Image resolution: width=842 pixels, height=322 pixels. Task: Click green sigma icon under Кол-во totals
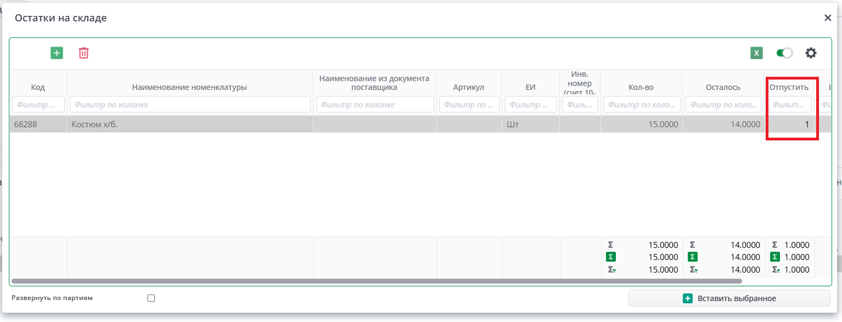click(610, 257)
